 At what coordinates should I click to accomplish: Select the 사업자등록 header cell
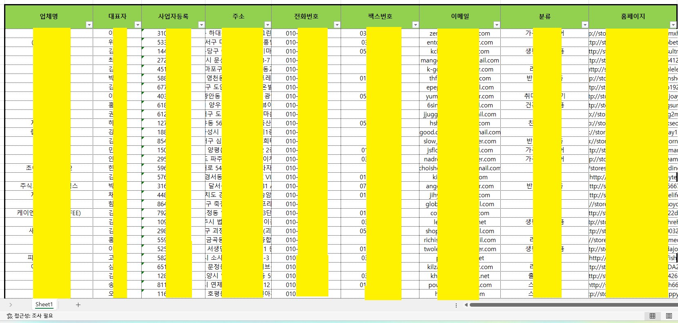(174, 17)
